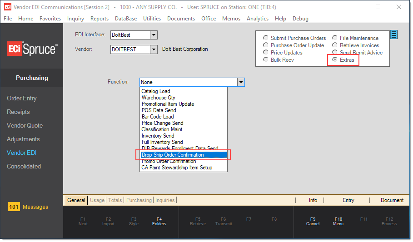The height and width of the screenshot is (242, 413).
Task: Expand the EDI Interface dropdown
Action: click(x=154, y=35)
